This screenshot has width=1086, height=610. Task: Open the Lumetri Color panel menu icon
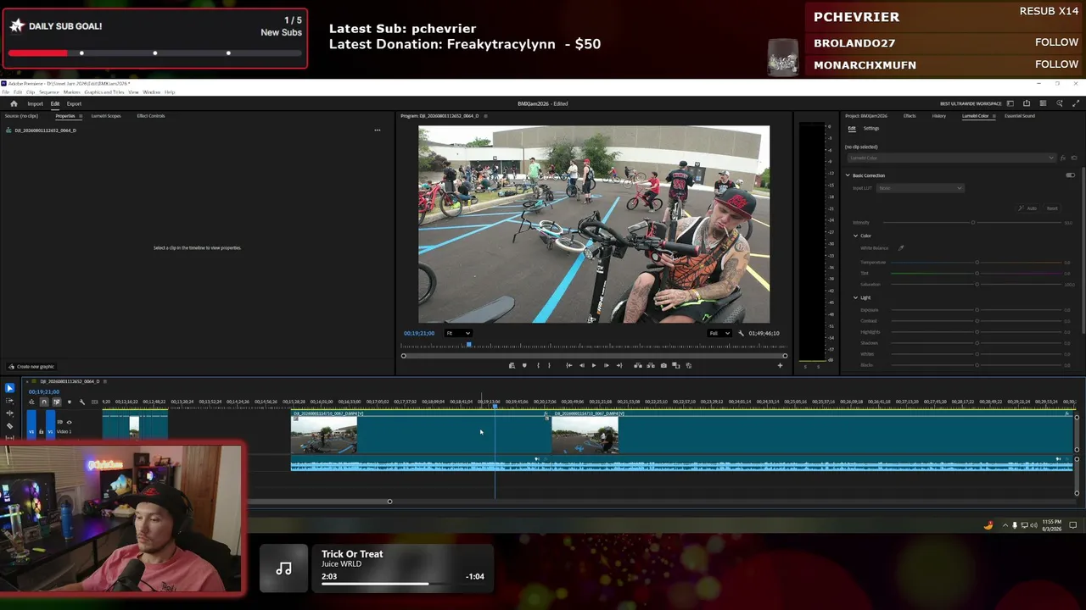994,116
